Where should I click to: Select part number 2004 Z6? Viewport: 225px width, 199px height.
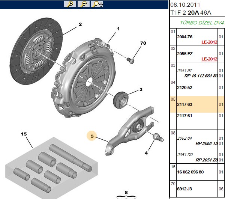[184, 37]
